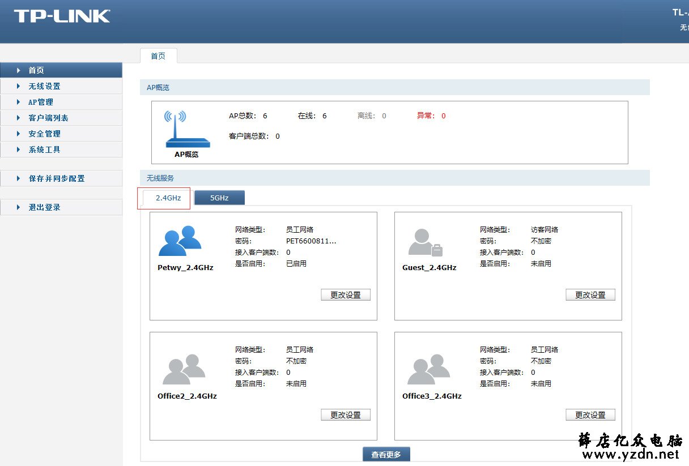The image size is (689, 466).
Task: Click the 无线服务 section header
Action: (x=395, y=178)
